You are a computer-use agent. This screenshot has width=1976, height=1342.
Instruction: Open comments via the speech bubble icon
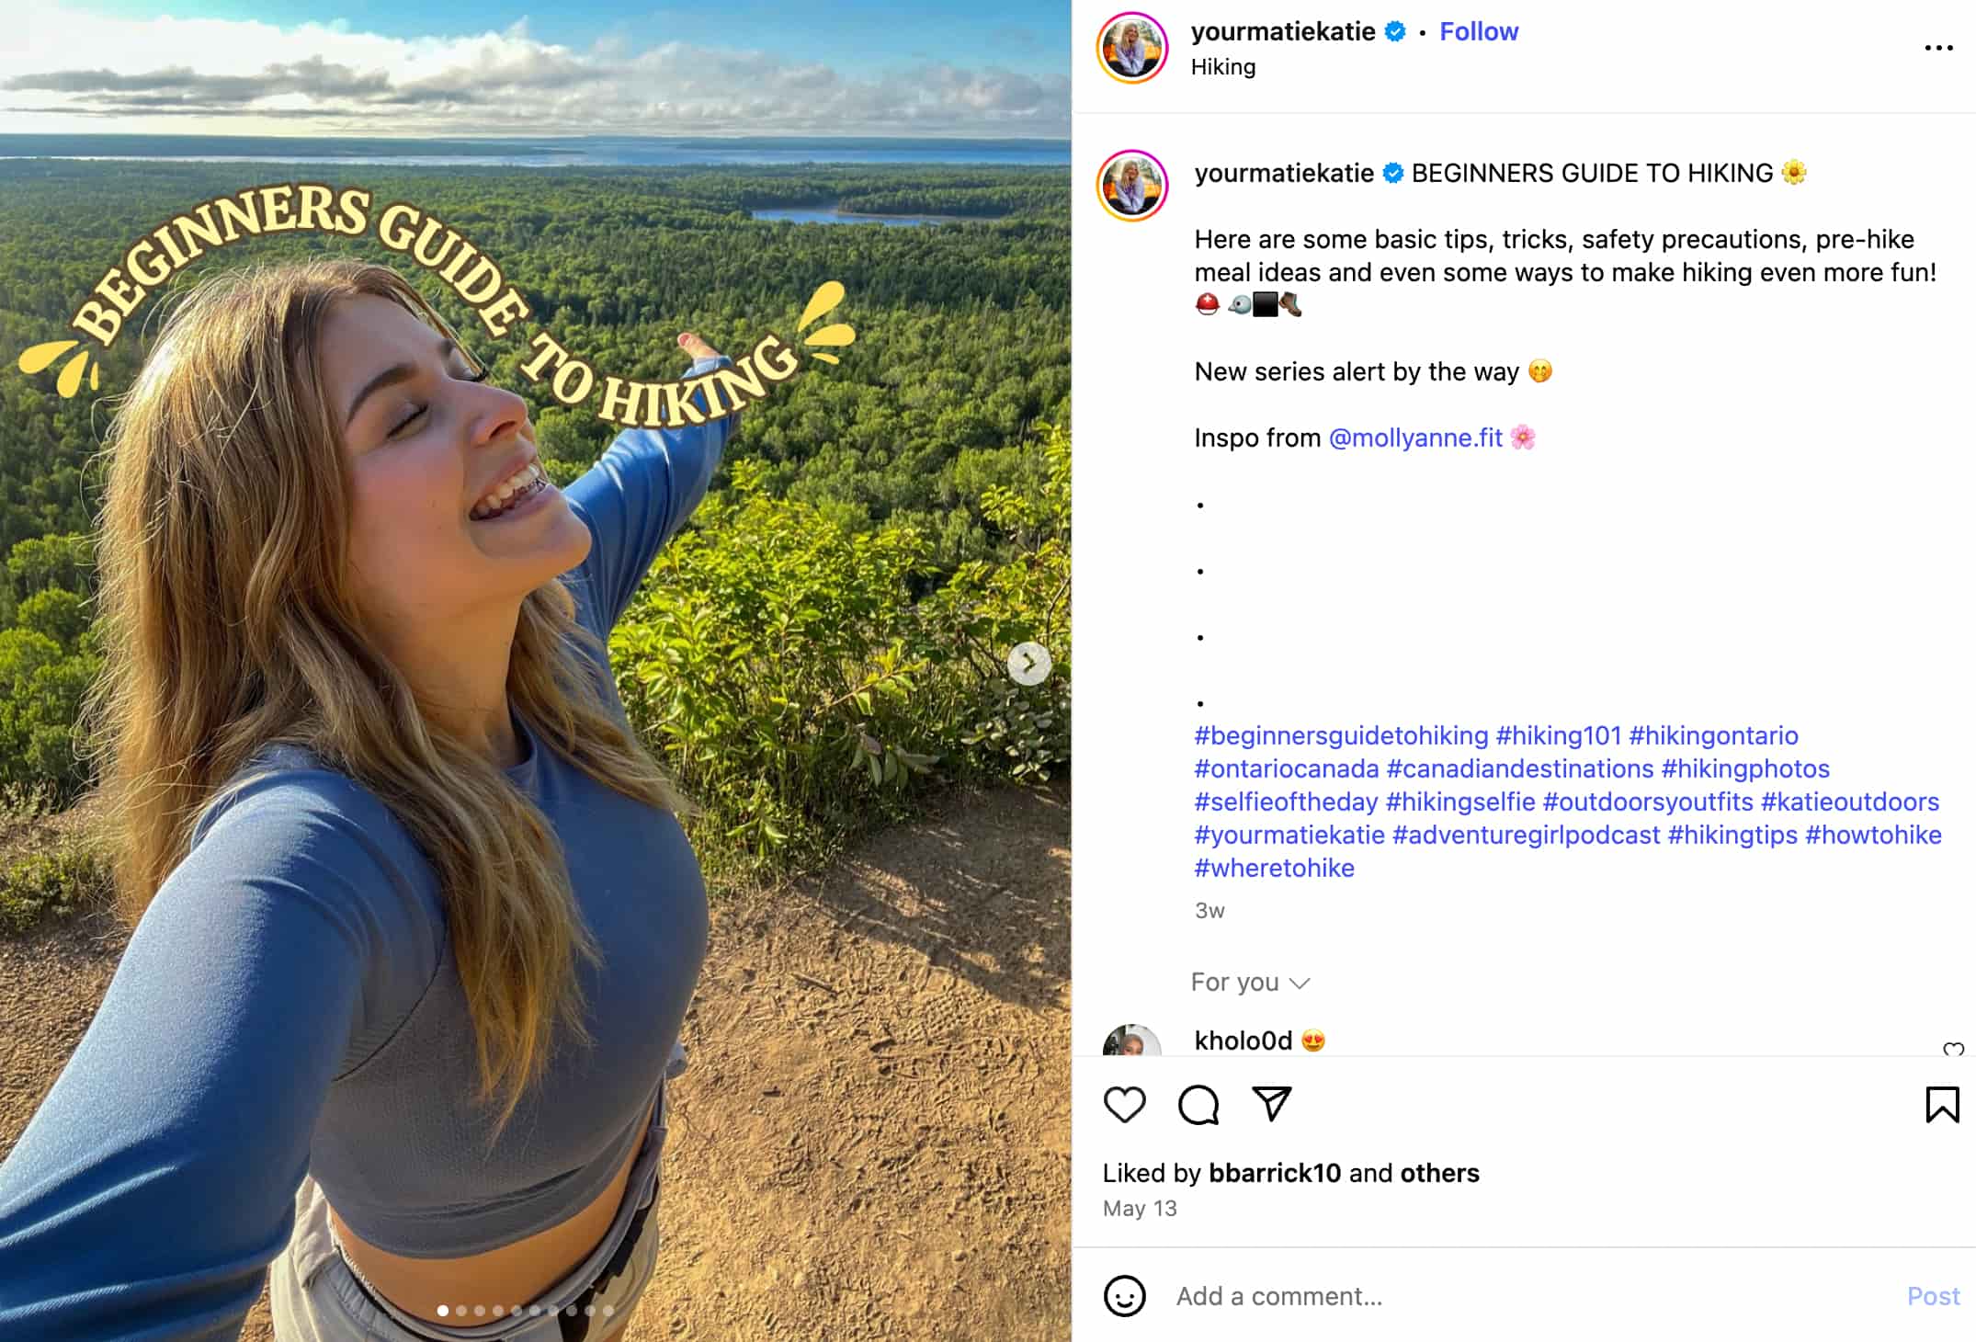pos(1198,1106)
